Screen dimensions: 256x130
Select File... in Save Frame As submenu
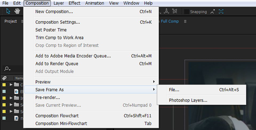point(174,90)
